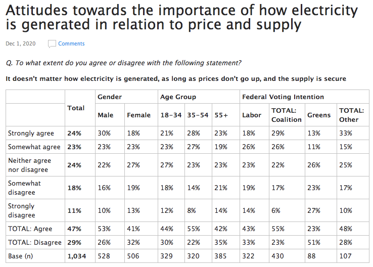Click the Gender group header
The image size is (373, 267).
click(110, 97)
